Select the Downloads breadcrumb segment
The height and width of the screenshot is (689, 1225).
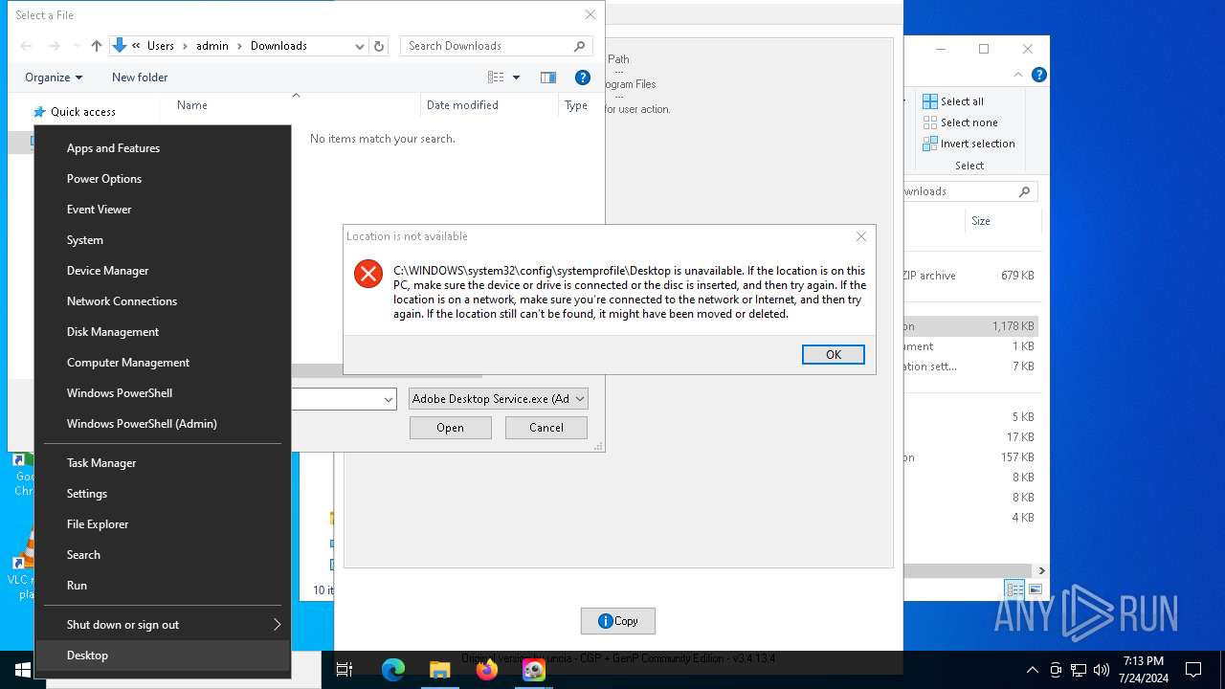(278, 46)
